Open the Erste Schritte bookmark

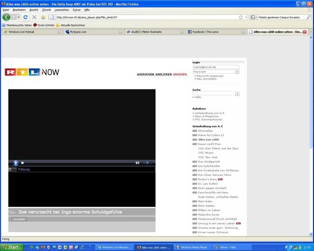tap(44, 25)
